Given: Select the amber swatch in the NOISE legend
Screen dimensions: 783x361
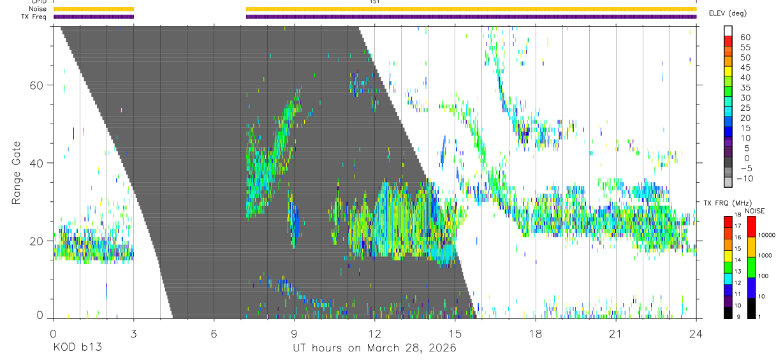Looking at the screenshot, I should (x=752, y=246).
